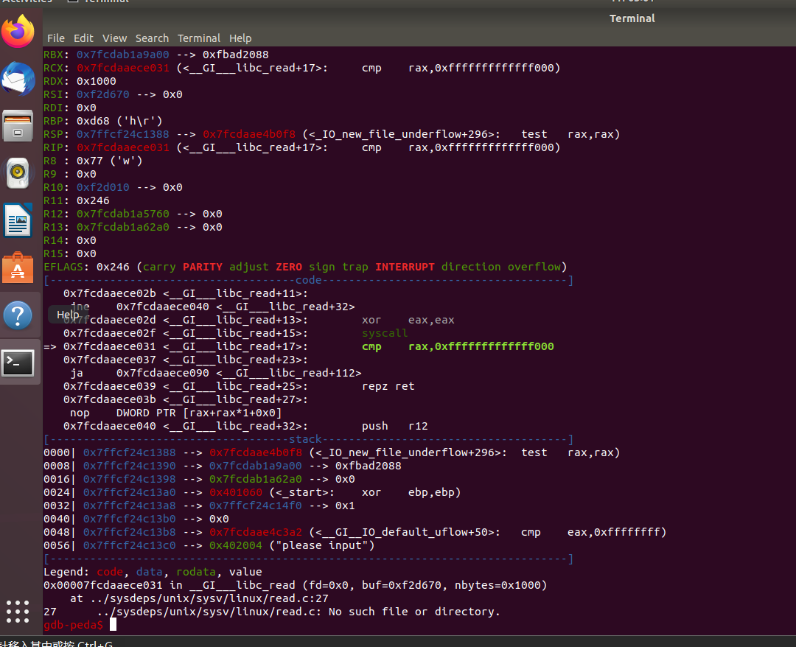The height and width of the screenshot is (647, 796).
Task: Open Ubuntu Software store icon
Action: coord(18,268)
